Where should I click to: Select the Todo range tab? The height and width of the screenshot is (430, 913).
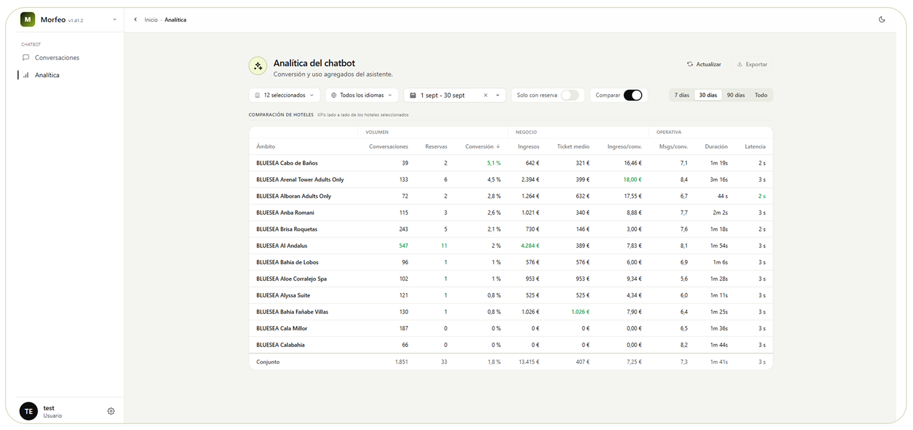point(761,95)
